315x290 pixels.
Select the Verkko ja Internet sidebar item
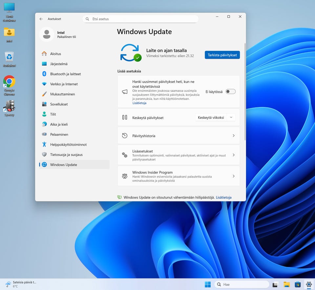(x=64, y=84)
